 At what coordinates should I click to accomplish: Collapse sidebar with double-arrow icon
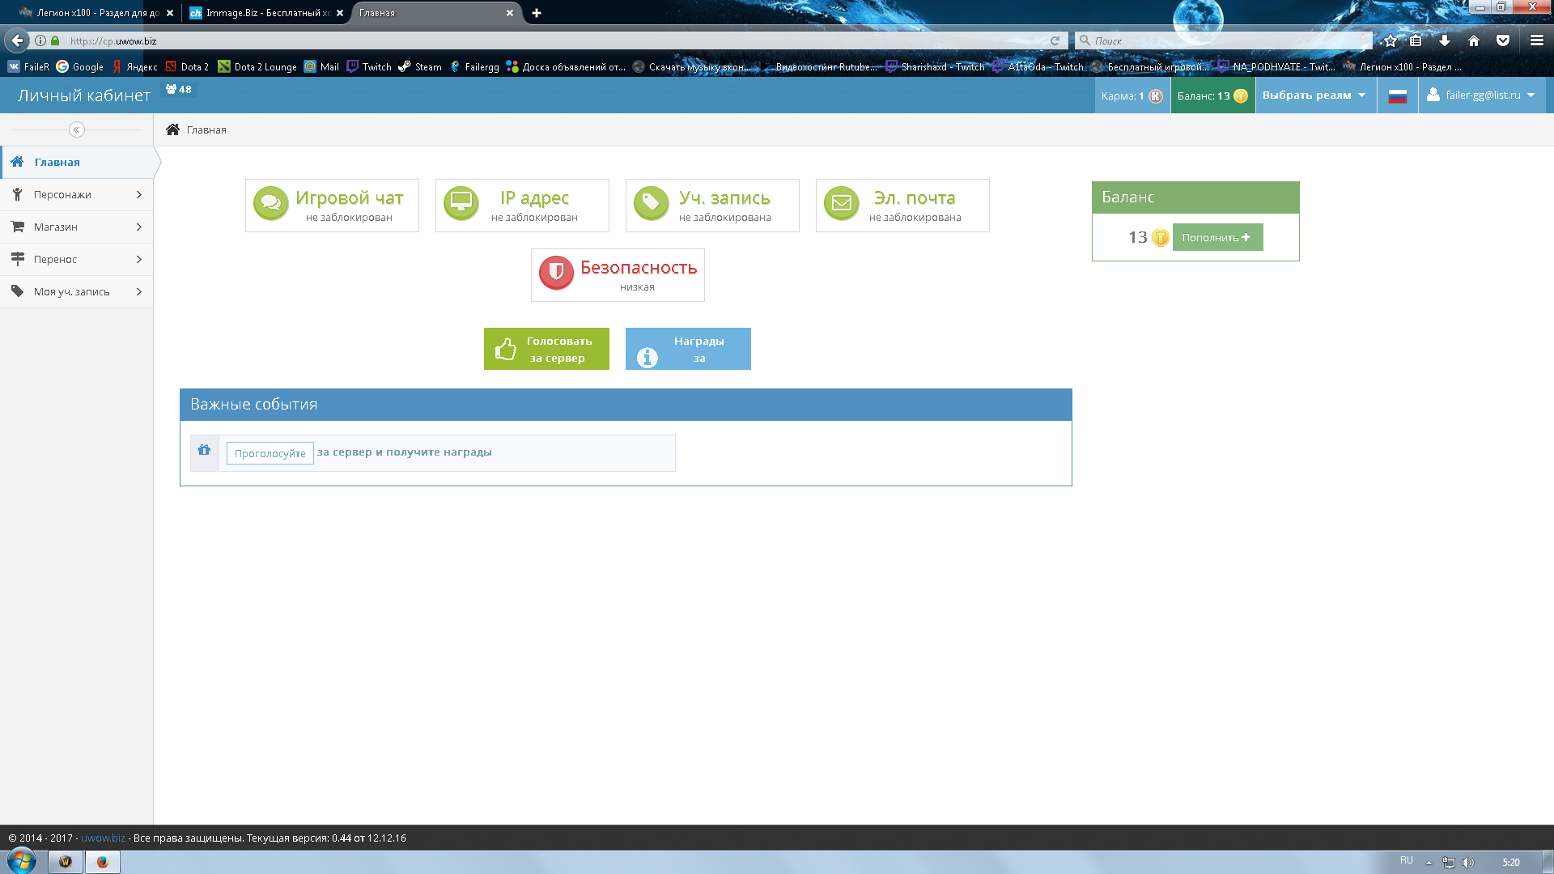click(76, 129)
